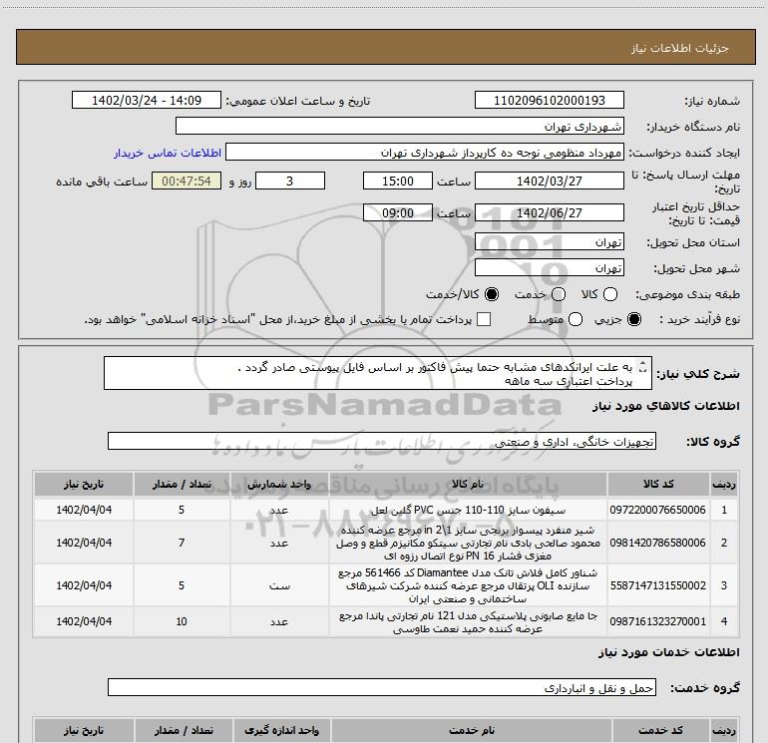Click the description box scroll arrows
This screenshot has width=768, height=743.
[643, 366]
